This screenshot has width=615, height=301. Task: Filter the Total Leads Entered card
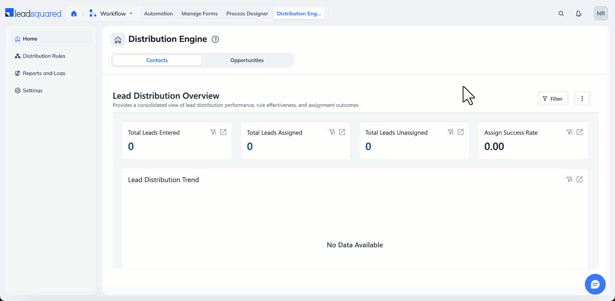pyautogui.click(x=213, y=132)
